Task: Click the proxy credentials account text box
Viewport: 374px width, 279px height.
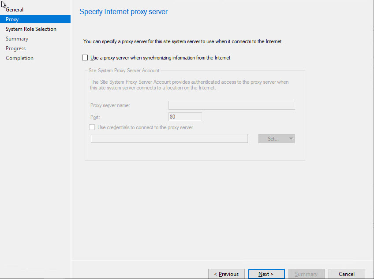Action: click(x=169, y=138)
